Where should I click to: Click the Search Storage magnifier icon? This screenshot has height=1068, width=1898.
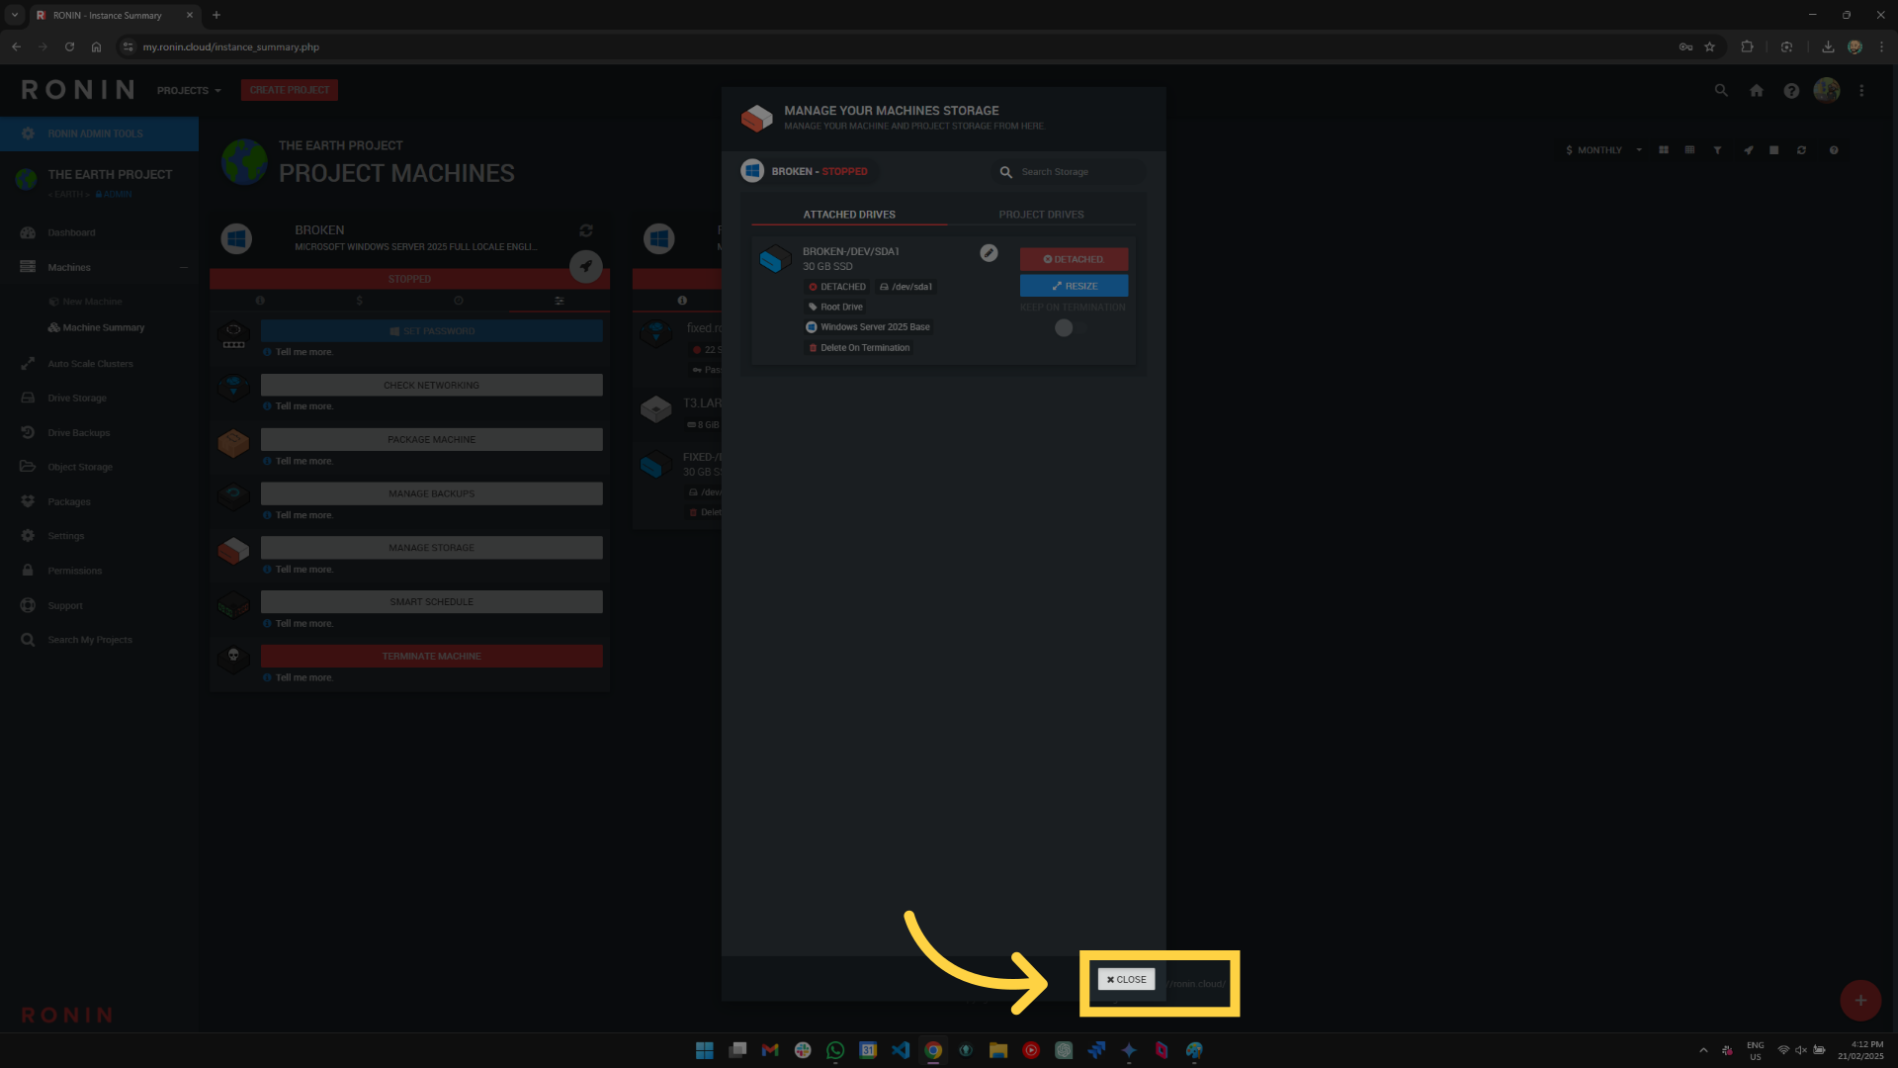(1005, 172)
